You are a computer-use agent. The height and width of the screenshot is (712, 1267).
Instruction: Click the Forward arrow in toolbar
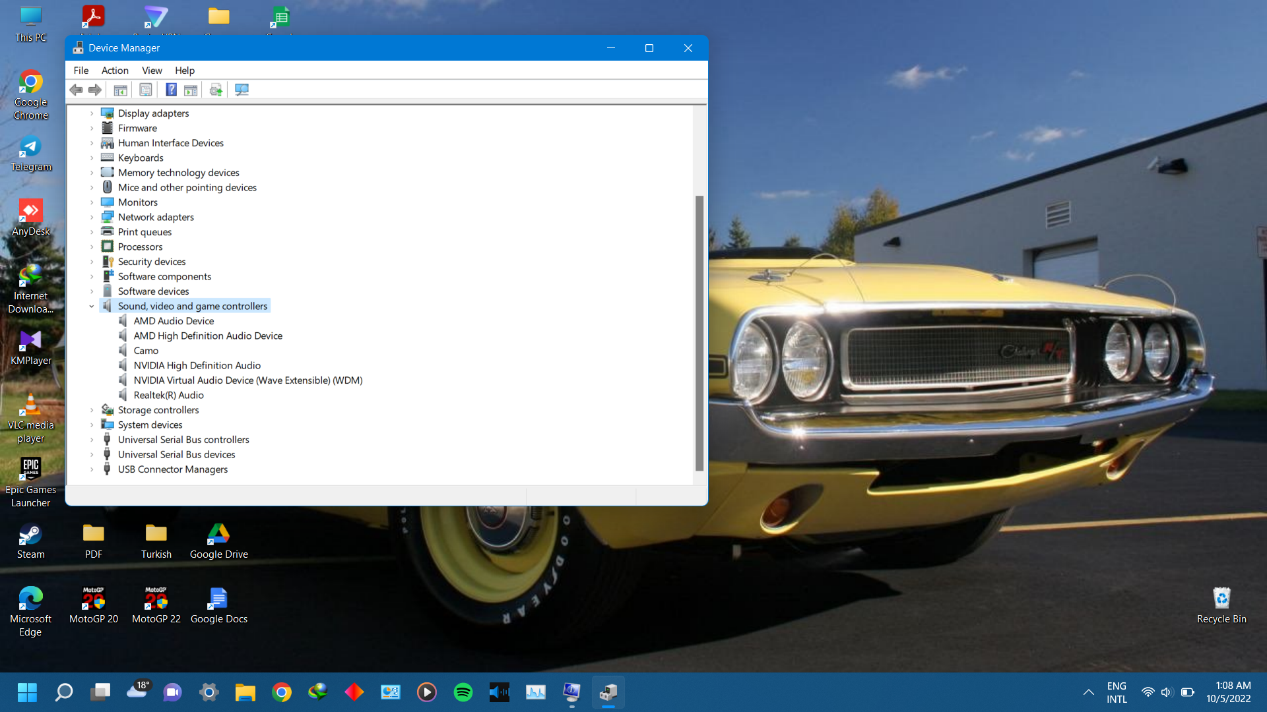point(95,90)
